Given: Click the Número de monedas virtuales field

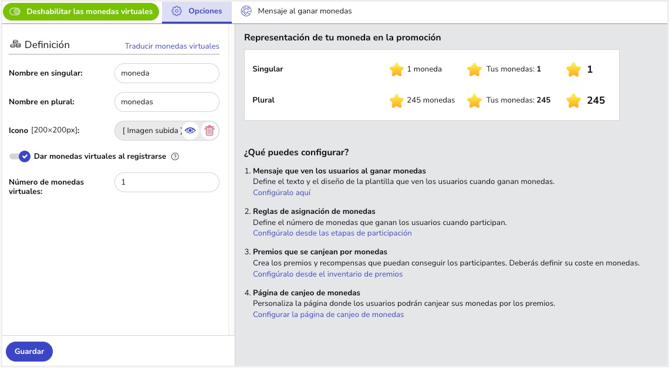Looking at the screenshot, I should [x=167, y=182].
